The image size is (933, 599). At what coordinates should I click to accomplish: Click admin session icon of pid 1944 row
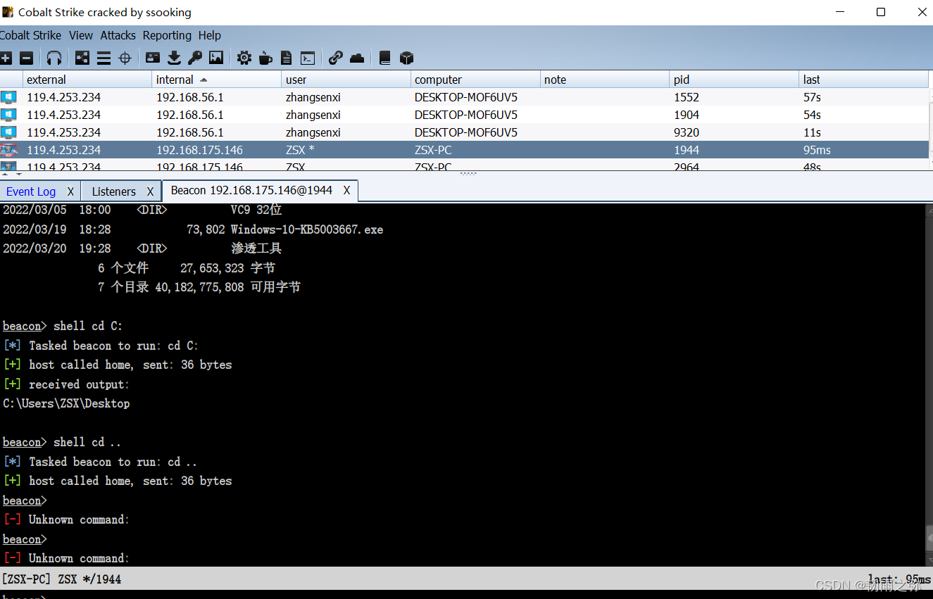[x=8, y=150]
